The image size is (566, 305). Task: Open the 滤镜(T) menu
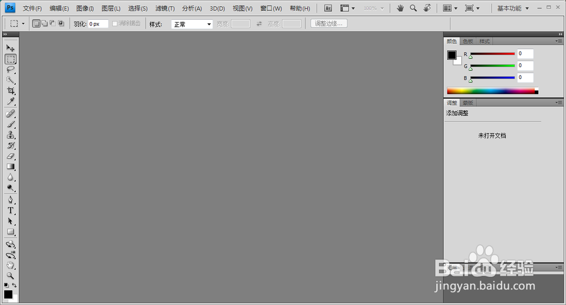165,8
